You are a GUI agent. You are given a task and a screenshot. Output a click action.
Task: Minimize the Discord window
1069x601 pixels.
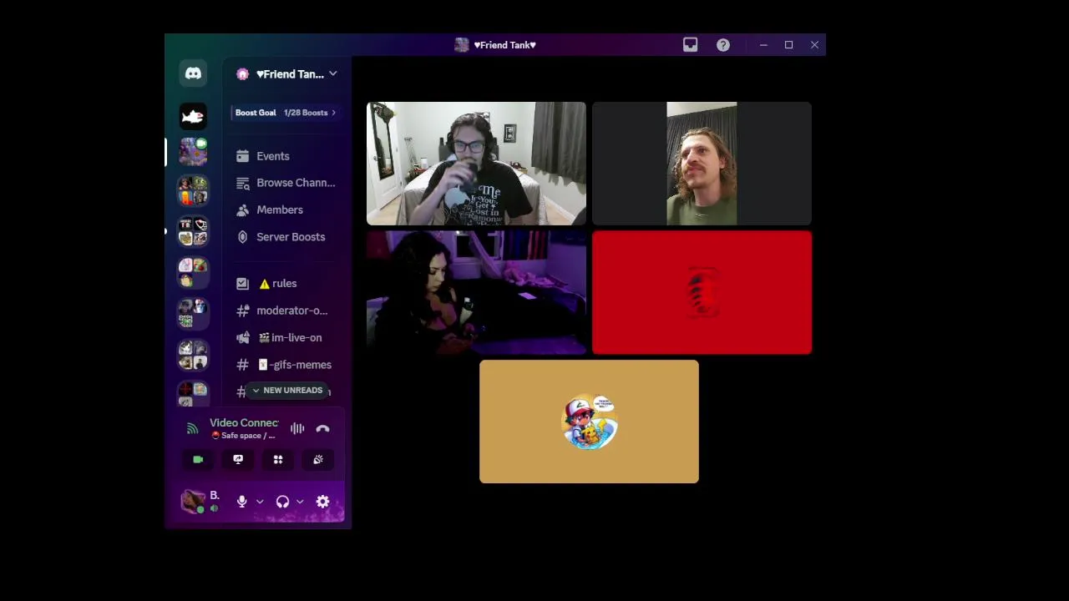tap(763, 45)
